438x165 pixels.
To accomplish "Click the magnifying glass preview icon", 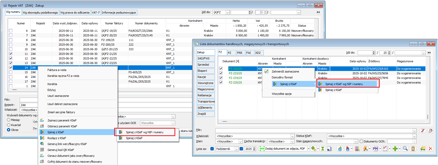I will click(x=405, y=149).
